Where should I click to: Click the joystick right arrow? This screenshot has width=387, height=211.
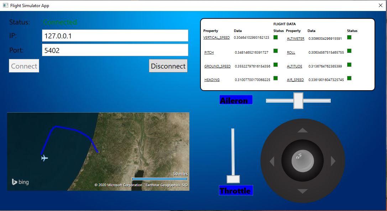pos(333,161)
